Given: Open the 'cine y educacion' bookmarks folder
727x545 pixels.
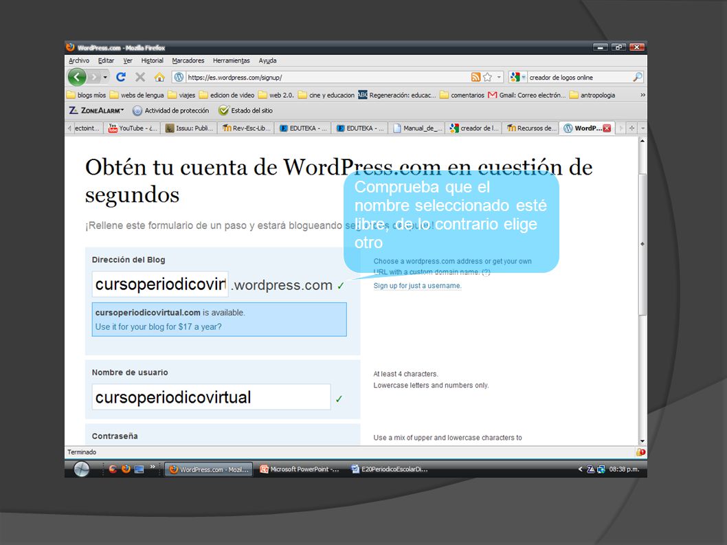Looking at the screenshot, I should coord(326,95).
